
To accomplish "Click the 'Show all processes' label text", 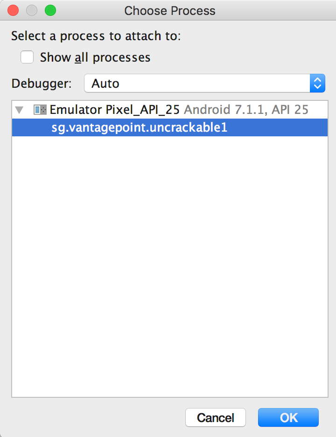I will pos(95,57).
